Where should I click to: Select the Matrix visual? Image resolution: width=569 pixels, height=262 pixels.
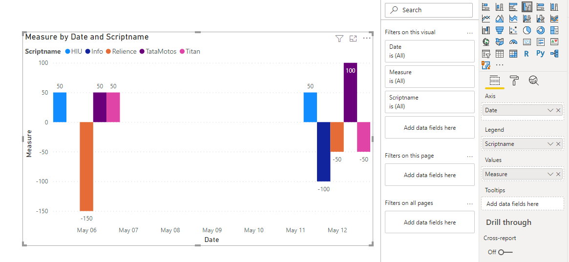pos(513,54)
